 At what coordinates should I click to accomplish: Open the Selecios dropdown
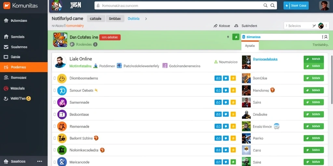303,26
